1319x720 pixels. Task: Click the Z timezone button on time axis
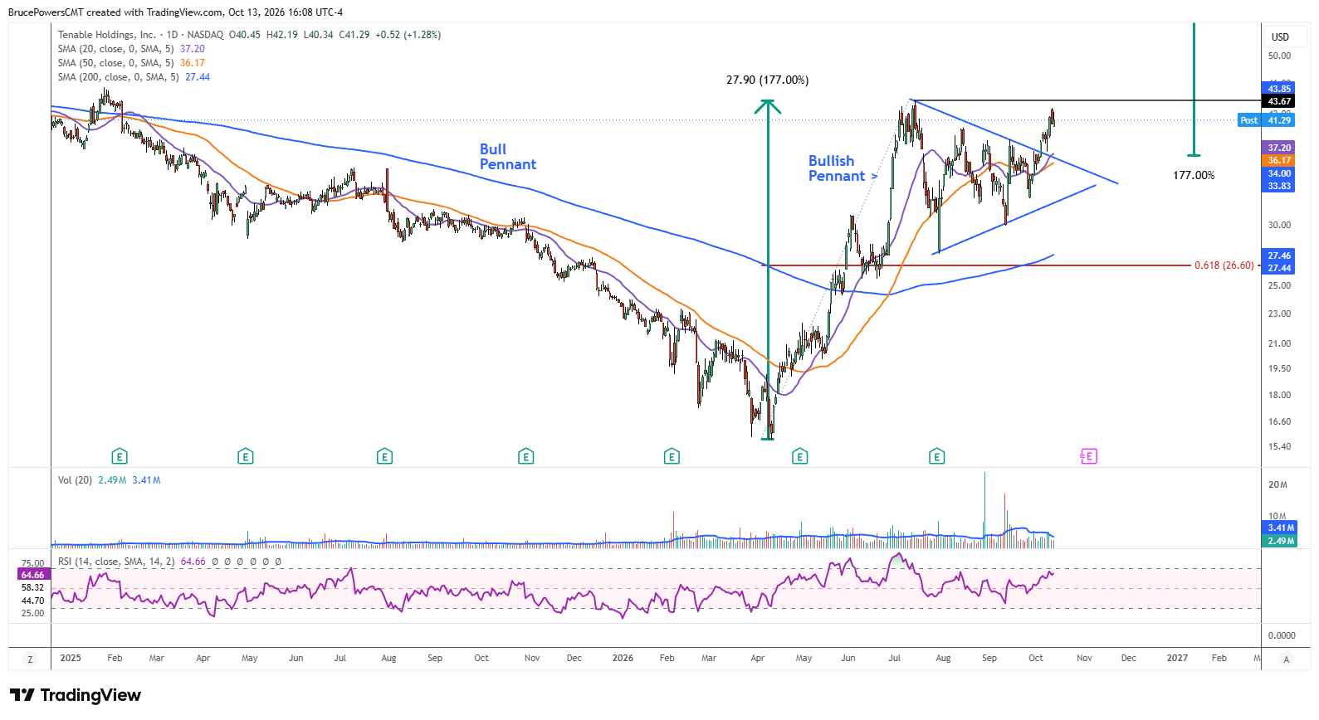click(x=31, y=659)
